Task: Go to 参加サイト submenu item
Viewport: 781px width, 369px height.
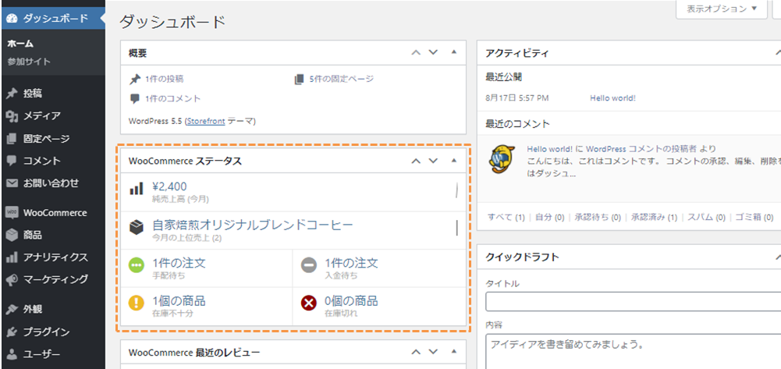Action: click(29, 62)
